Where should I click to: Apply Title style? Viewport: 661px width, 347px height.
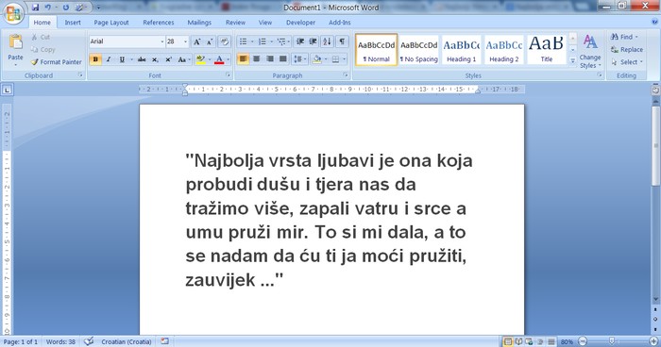click(547, 50)
